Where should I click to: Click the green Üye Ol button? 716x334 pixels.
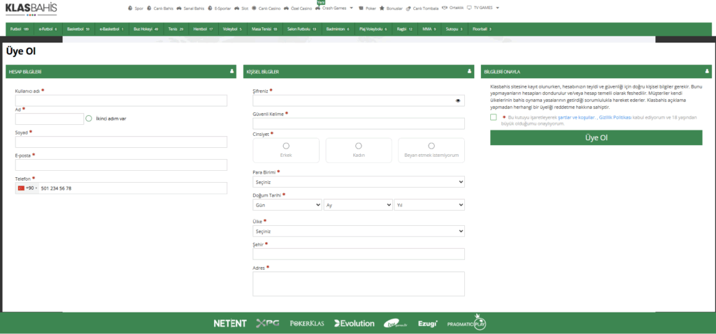tap(596, 137)
